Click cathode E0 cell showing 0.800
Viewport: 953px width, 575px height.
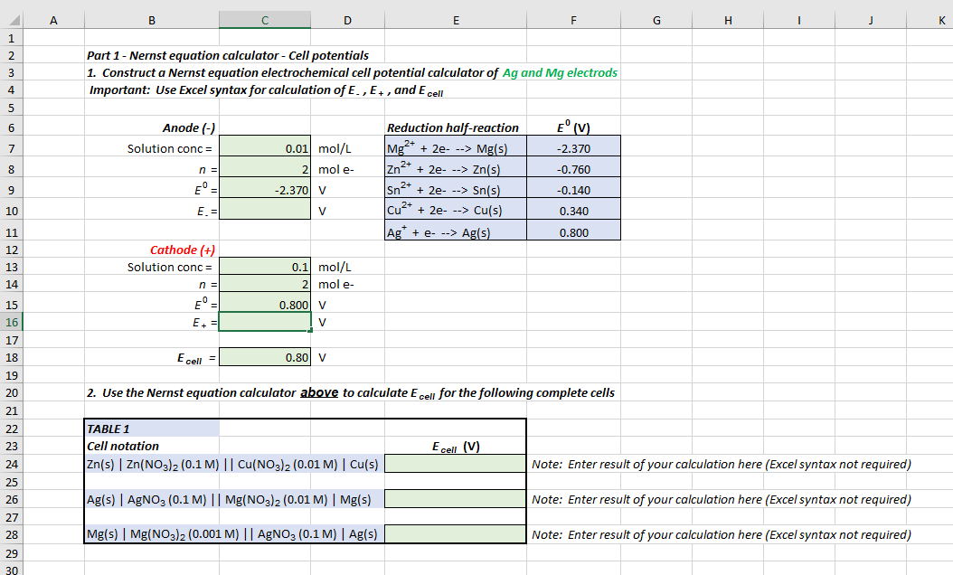coord(265,304)
